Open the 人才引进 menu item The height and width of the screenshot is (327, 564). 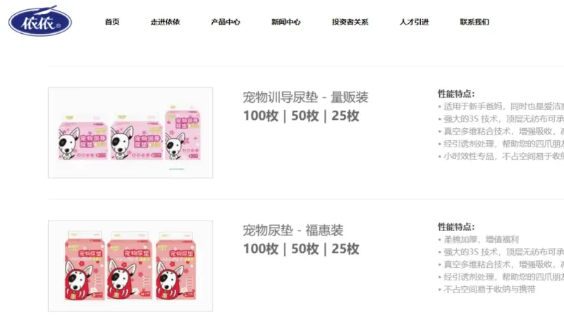414,22
